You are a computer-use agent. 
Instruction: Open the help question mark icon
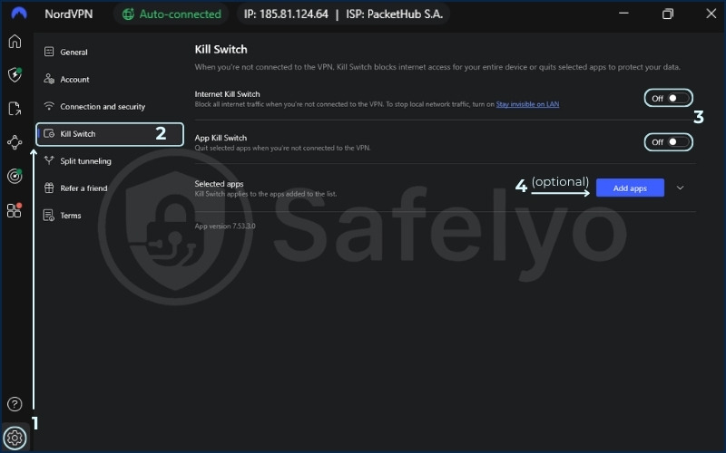point(15,404)
